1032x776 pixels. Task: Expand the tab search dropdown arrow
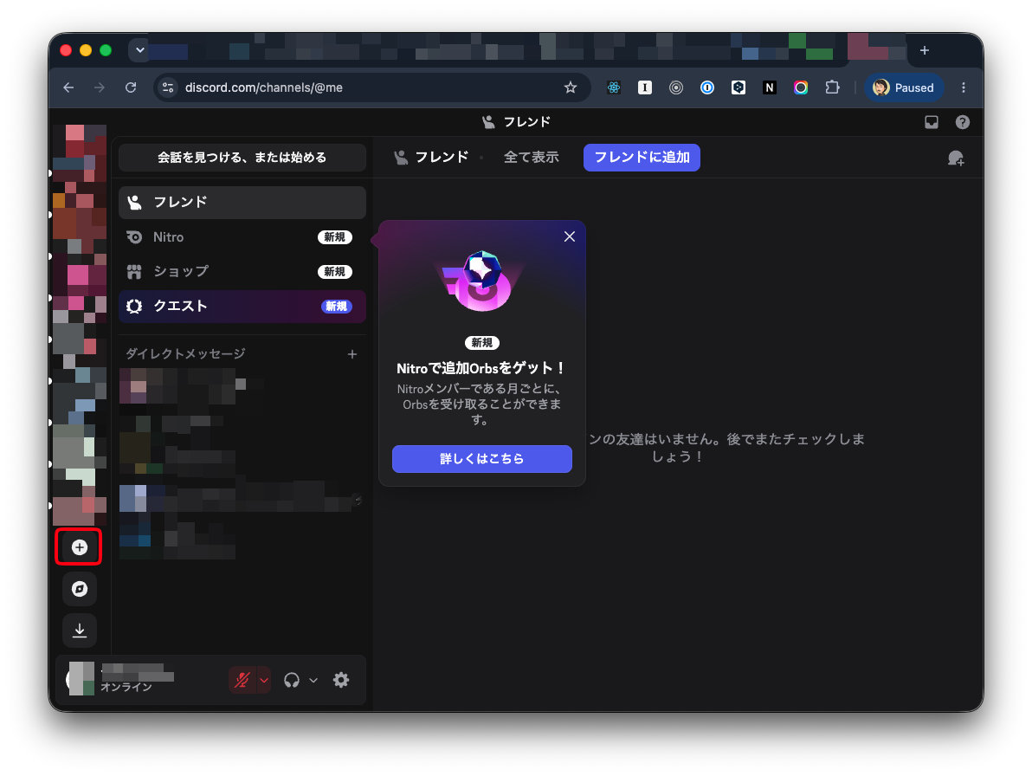click(139, 50)
